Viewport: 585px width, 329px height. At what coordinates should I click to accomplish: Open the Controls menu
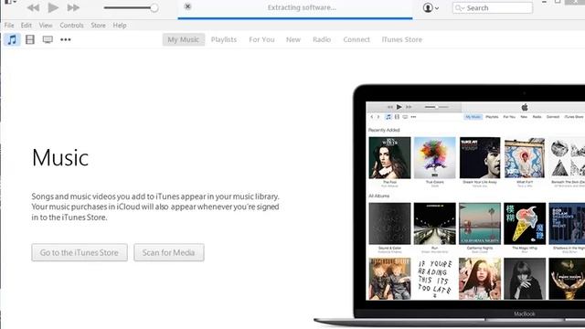tap(71, 26)
